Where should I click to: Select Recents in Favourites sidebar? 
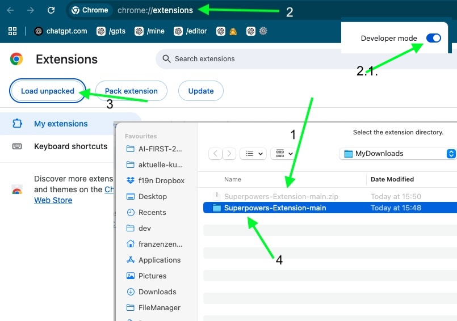point(146,212)
